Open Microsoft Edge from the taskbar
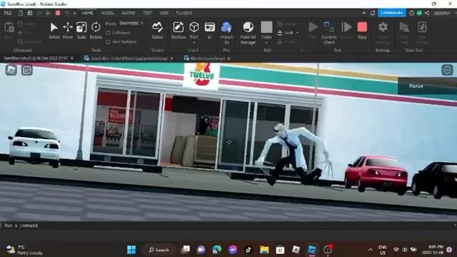The height and width of the screenshot is (257, 457). [x=216, y=250]
